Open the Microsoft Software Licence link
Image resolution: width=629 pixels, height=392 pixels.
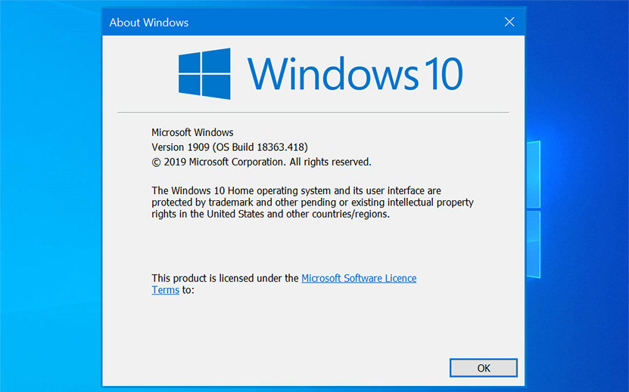tap(359, 278)
